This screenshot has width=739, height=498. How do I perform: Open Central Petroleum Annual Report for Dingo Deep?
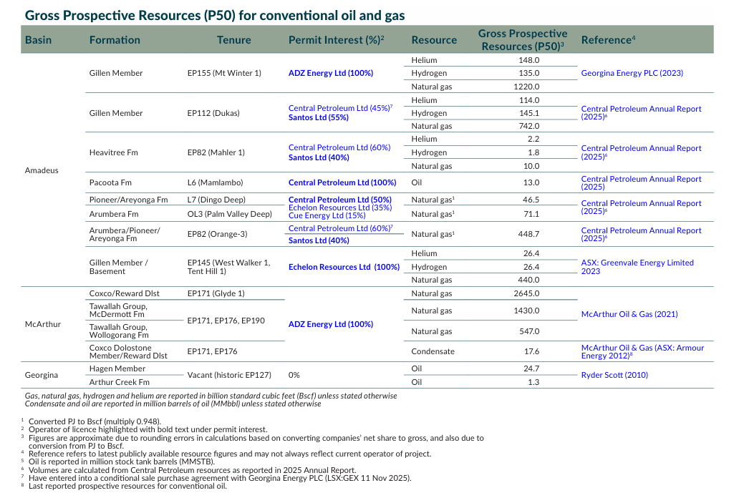point(641,207)
